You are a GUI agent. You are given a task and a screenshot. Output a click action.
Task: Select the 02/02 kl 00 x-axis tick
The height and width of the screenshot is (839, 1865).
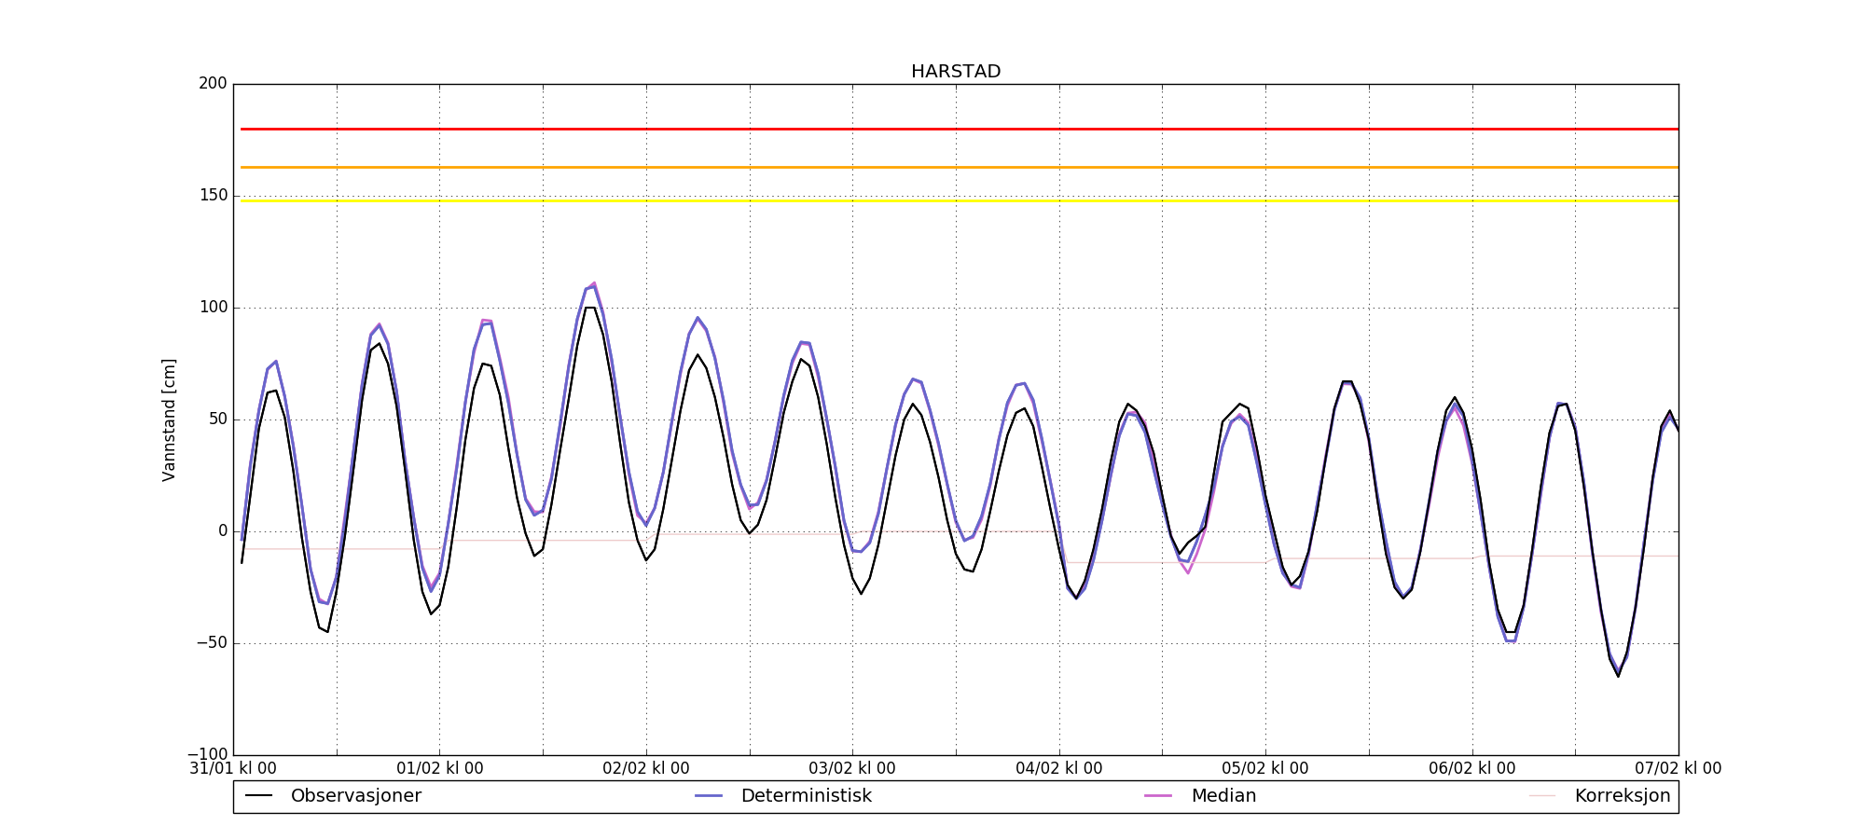[x=646, y=769]
